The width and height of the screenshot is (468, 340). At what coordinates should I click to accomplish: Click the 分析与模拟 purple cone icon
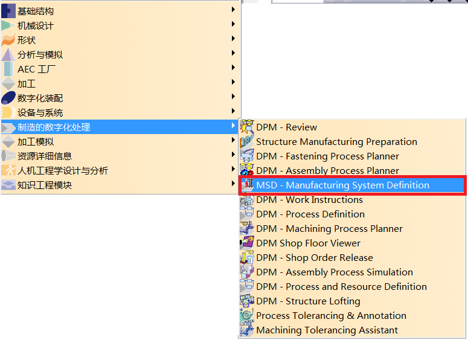(8, 54)
